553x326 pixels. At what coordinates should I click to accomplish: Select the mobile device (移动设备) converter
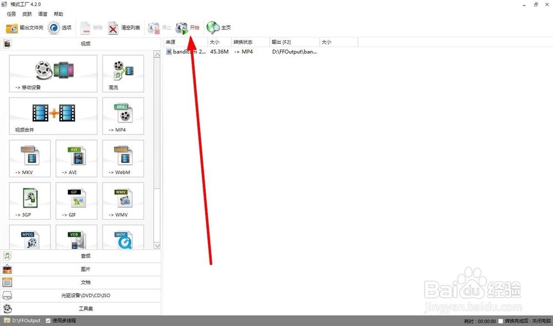tap(53, 74)
